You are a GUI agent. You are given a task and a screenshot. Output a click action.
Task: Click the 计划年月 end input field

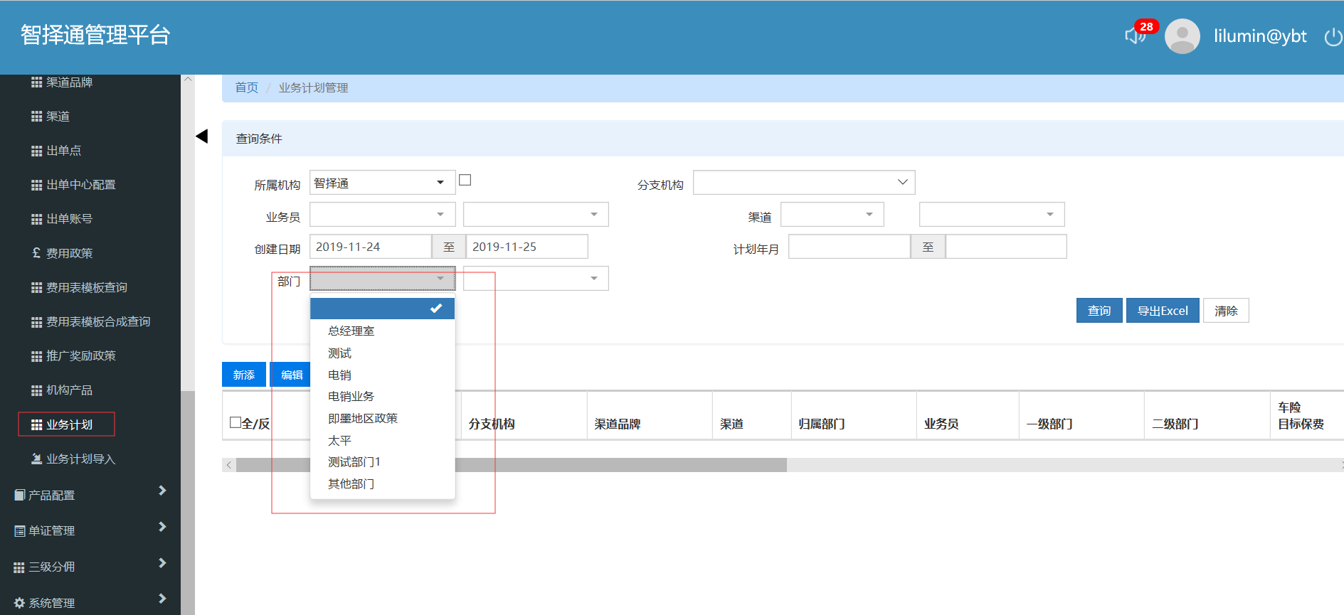pyautogui.click(x=1006, y=247)
